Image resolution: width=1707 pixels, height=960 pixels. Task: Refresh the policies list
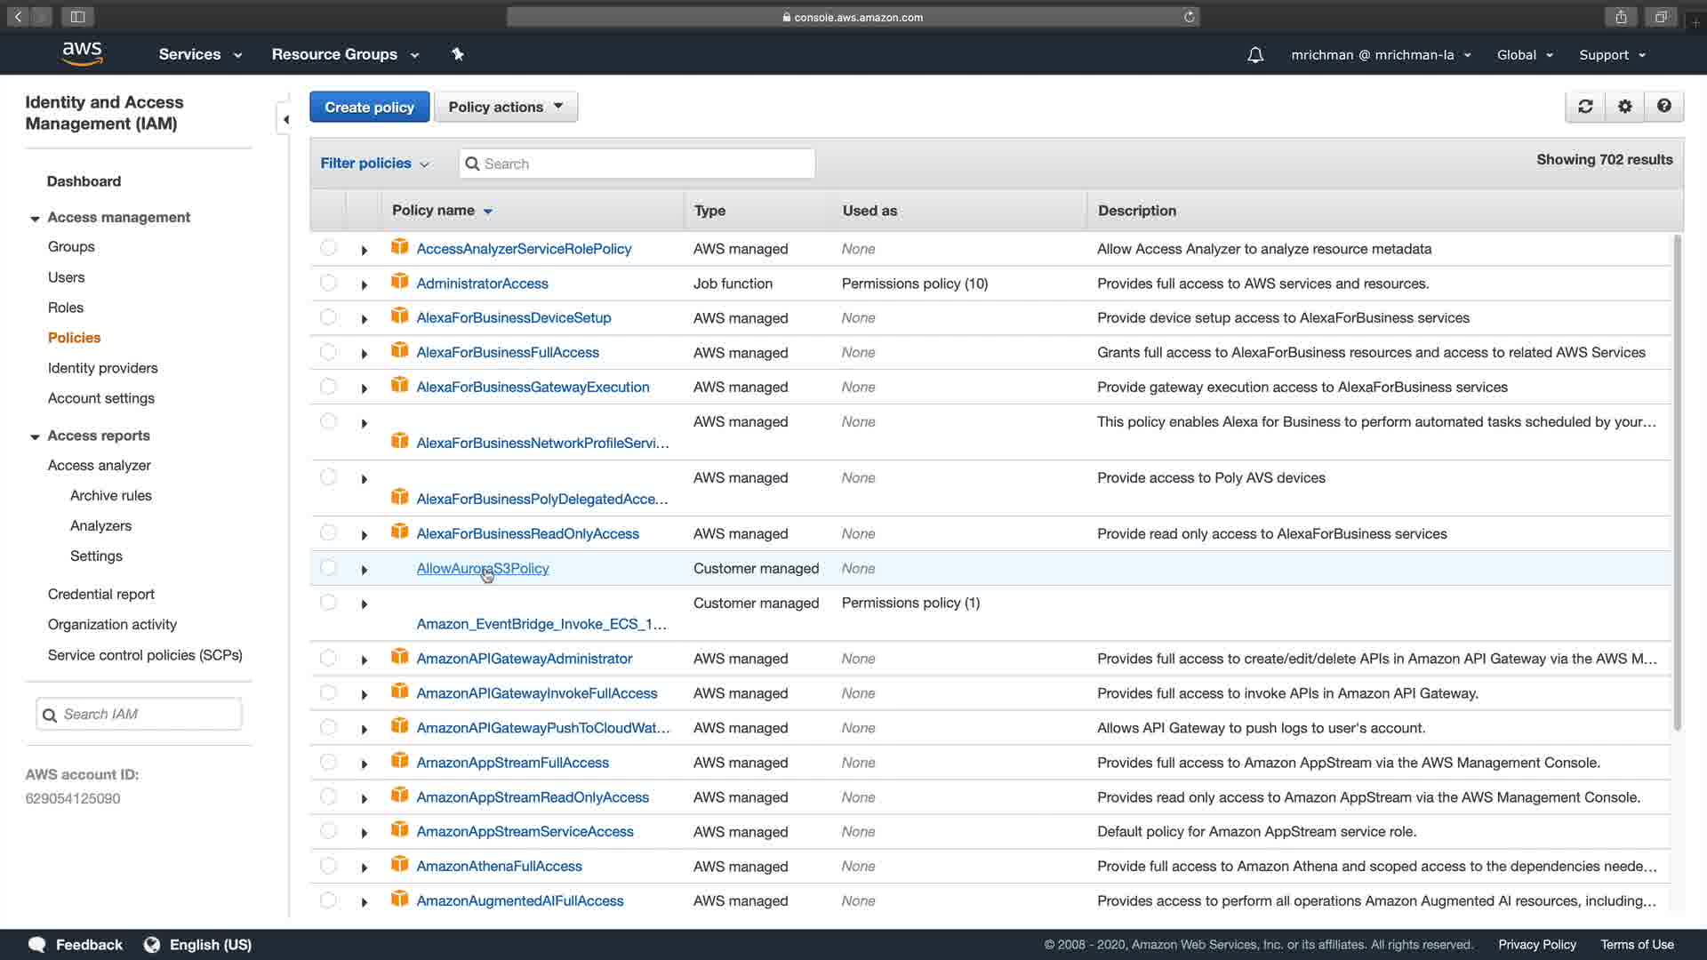(1585, 107)
